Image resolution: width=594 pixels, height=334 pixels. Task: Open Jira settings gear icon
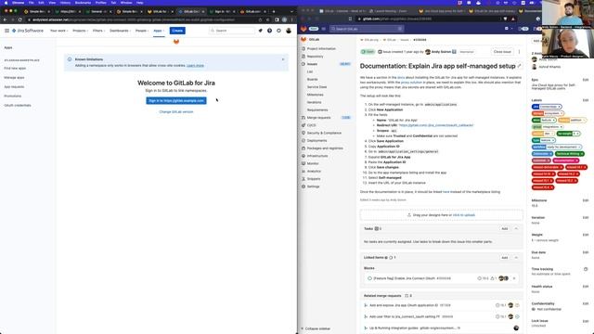click(x=278, y=31)
